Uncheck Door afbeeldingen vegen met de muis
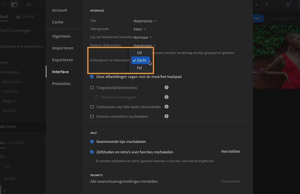Screen dimensions: 300x194 (92, 77)
